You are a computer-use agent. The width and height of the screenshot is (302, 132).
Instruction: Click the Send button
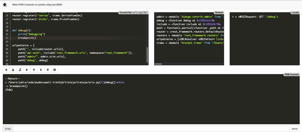tap(294, 129)
